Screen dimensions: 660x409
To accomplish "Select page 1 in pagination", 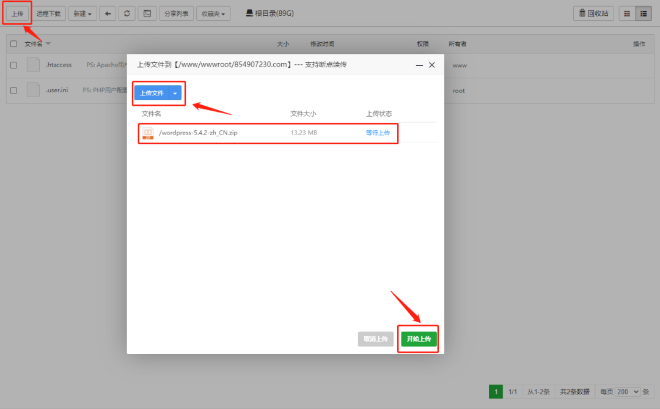I will 496,392.
